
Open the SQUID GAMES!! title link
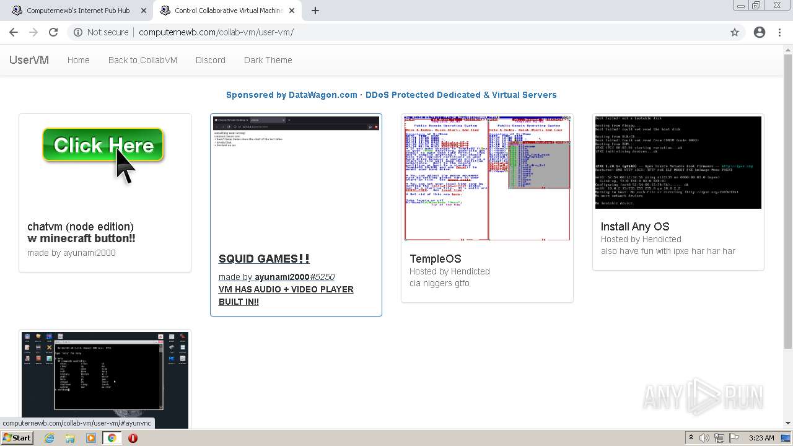pos(264,259)
